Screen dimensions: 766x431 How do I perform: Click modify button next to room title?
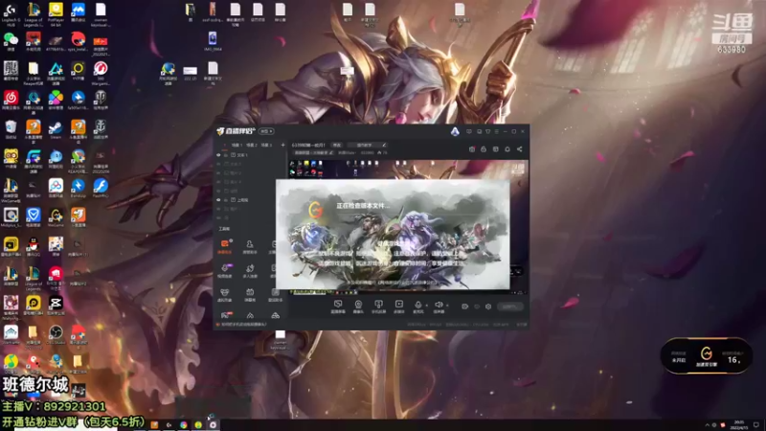click(x=337, y=146)
